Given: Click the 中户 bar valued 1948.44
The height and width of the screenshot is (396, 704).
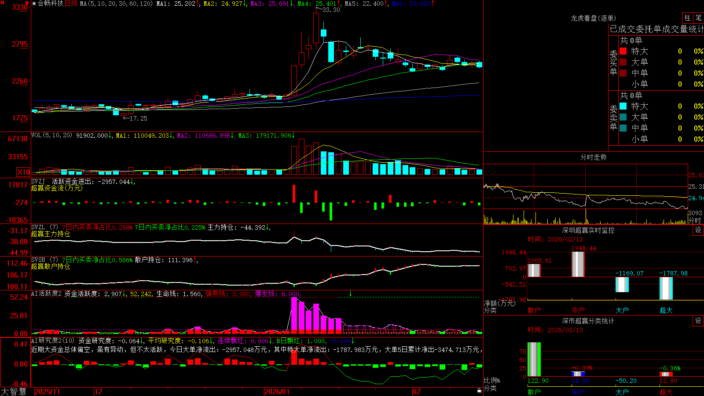Looking at the screenshot, I should [578, 264].
